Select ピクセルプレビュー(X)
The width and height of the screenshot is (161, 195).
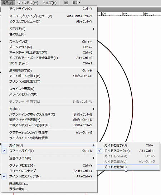click(x=49, y=21)
